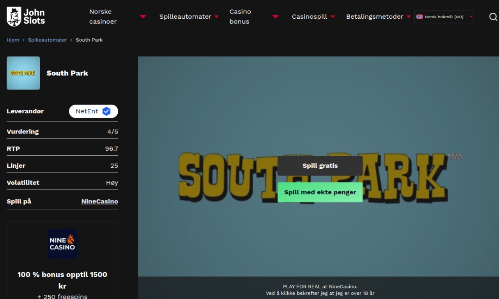The image size is (499, 299).
Task: Expand the Norske casinoer dropdown arrow
Action: pos(143,17)
